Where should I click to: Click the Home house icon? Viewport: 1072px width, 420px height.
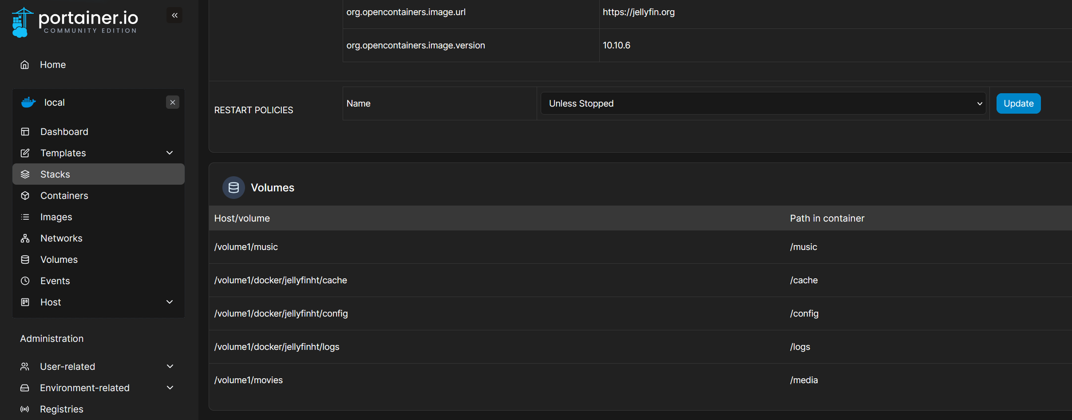pos(25,65)
